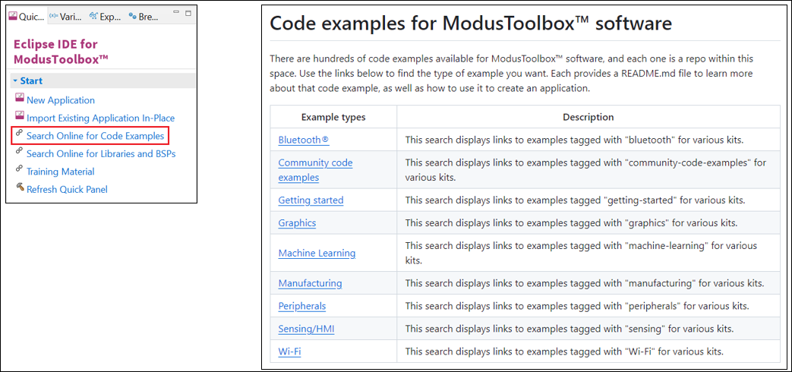Open the New Application link
The height and width of the screenshot is (372, 792).
tap(61, 100)
